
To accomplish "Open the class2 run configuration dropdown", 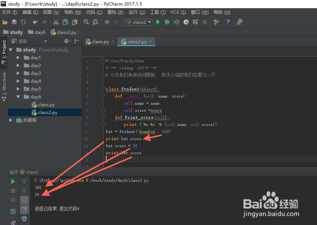I will pyautogui.click(x=138, y=22).
